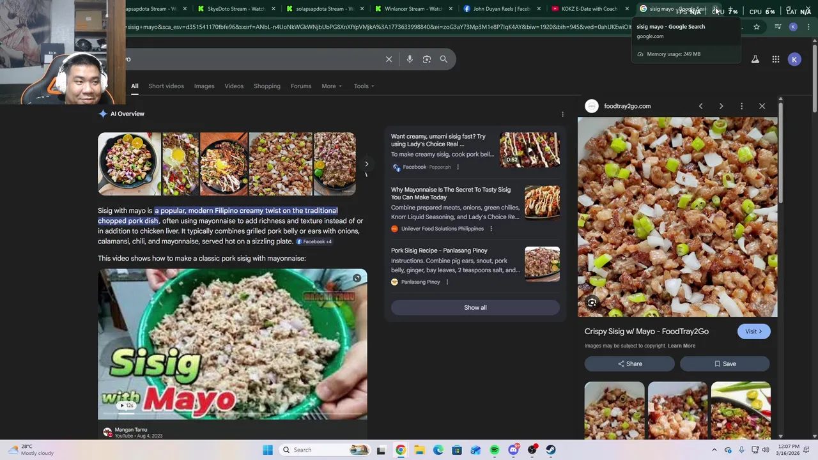Viewport: 818px width, 460px height.
Task: Open options for the Pepper.ph Facebook result
Action: pyautogui.click(x=458, y=167)
